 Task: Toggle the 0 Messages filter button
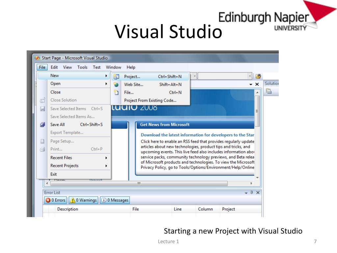115,200
